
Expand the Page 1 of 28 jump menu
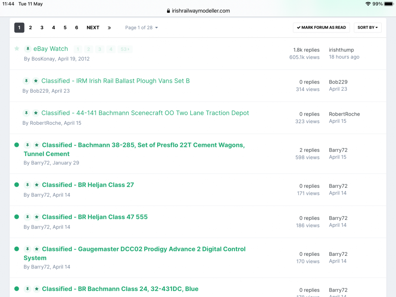pos(141,28)
